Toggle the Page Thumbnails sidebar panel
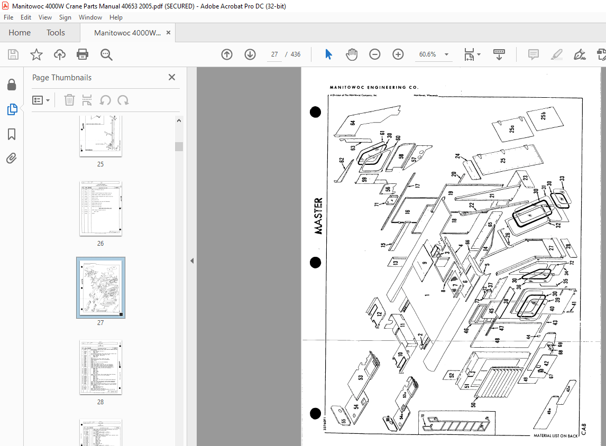 [x=12, y=109]
